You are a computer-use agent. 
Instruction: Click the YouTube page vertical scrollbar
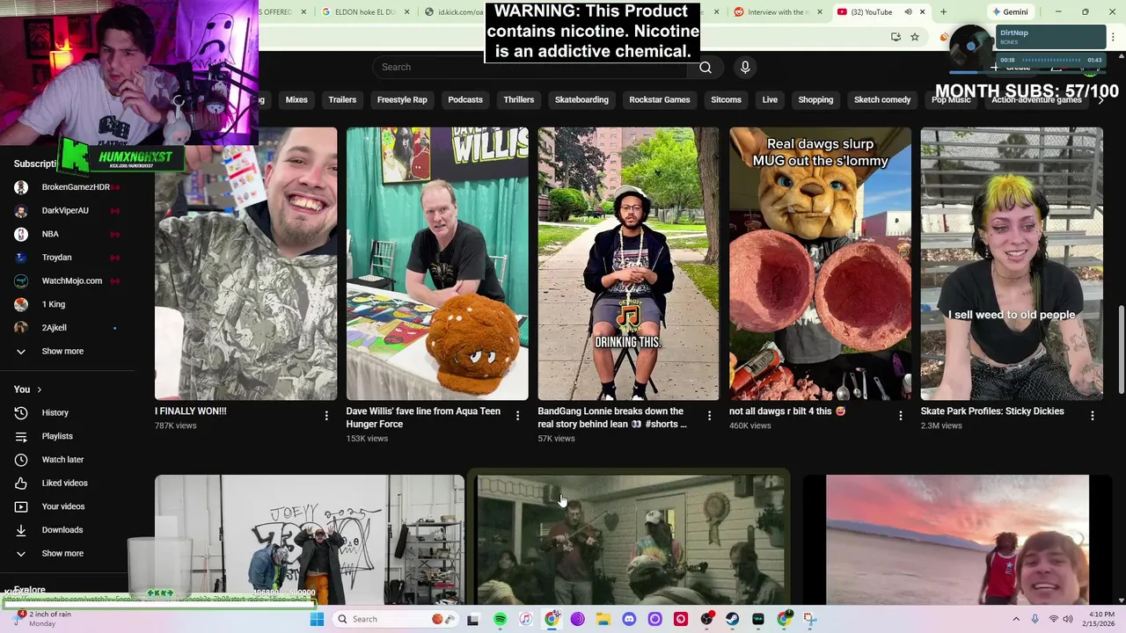point(1121,349)
